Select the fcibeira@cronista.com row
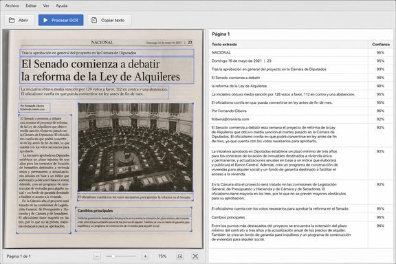The width and height of the screenshot is (396, 264). click(x=301, y=119)
